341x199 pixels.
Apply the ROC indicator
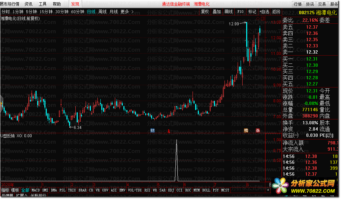coord(188,190)
